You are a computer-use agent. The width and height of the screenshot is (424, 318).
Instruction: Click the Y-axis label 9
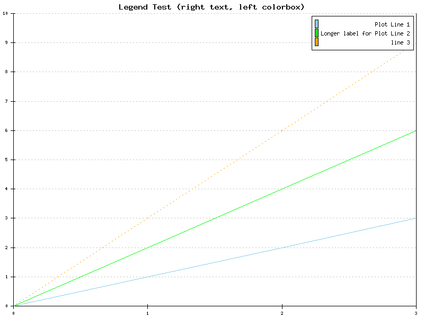6,42
